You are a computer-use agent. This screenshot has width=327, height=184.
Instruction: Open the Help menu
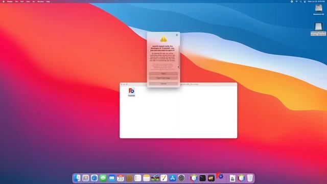point(48,2)
